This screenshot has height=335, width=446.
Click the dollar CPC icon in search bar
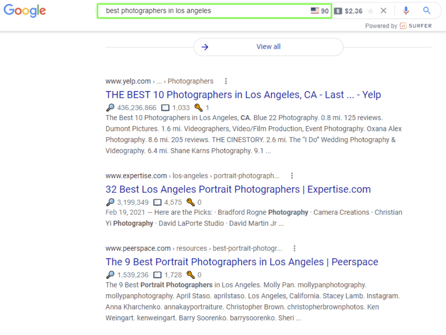click(x=337, y=11)
